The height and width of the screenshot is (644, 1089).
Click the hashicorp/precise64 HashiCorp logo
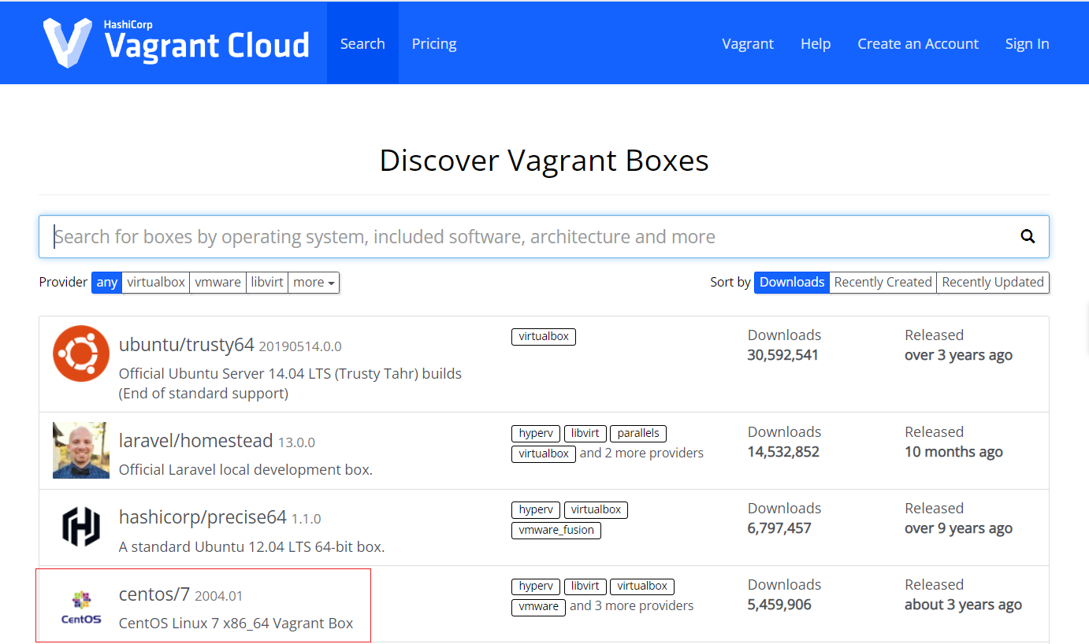click(81, 527)
